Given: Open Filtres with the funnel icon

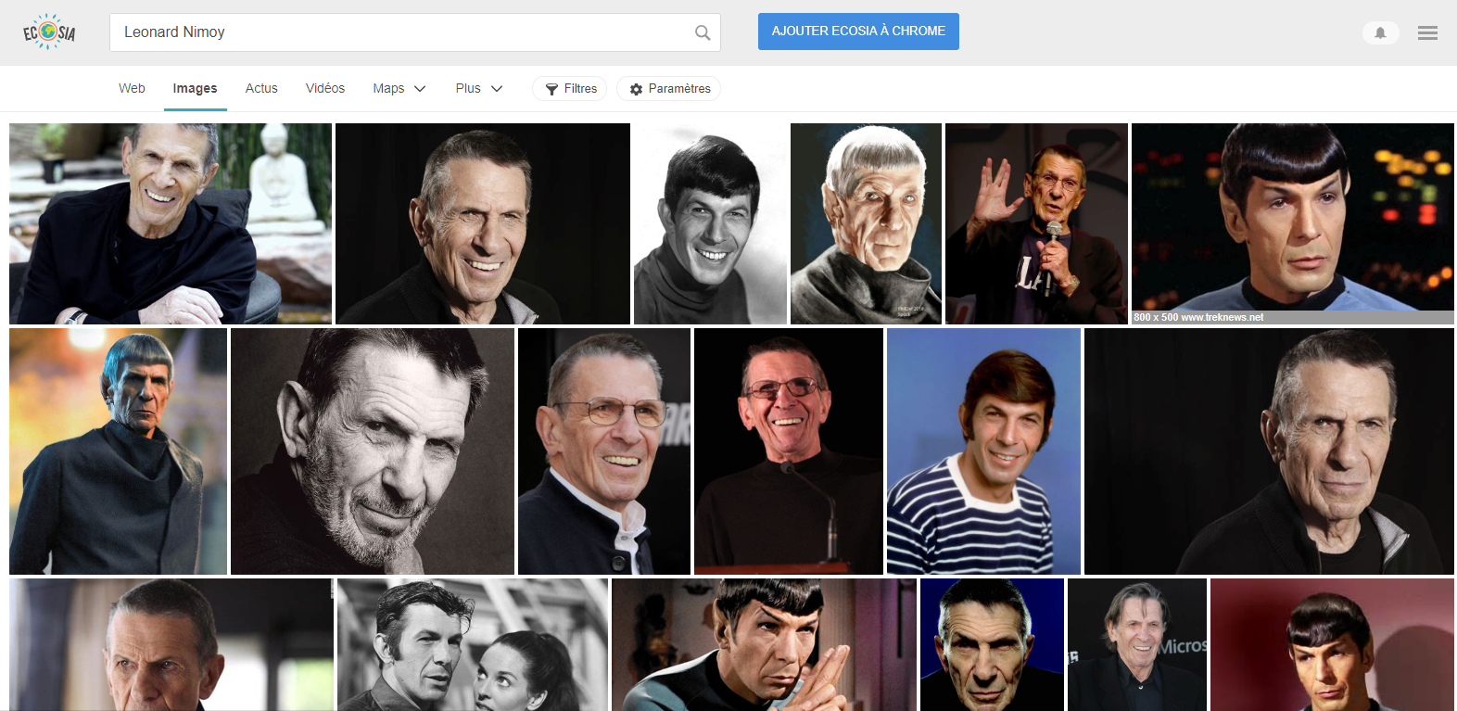Looking at the screenshot, I should pos(570,89).
